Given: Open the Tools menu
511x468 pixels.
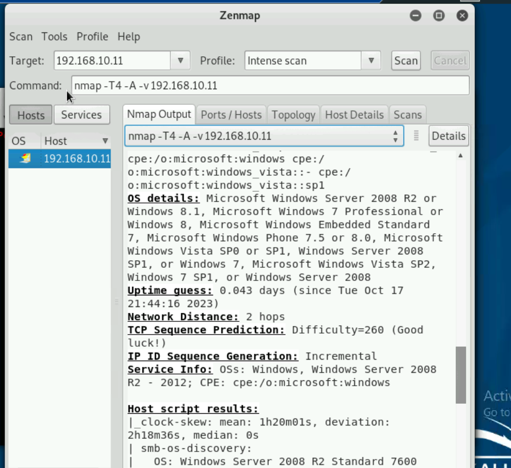Looking at the screenshot, I should (54, 37).
